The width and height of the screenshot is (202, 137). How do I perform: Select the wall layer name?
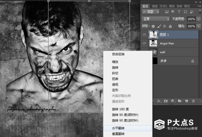(162, 52)
